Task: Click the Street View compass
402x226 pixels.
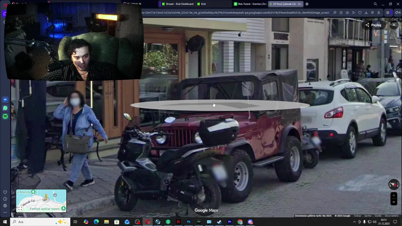Action: 394,185
